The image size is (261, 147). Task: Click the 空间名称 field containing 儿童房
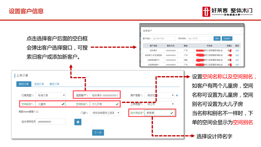click(x=50, y=104)
